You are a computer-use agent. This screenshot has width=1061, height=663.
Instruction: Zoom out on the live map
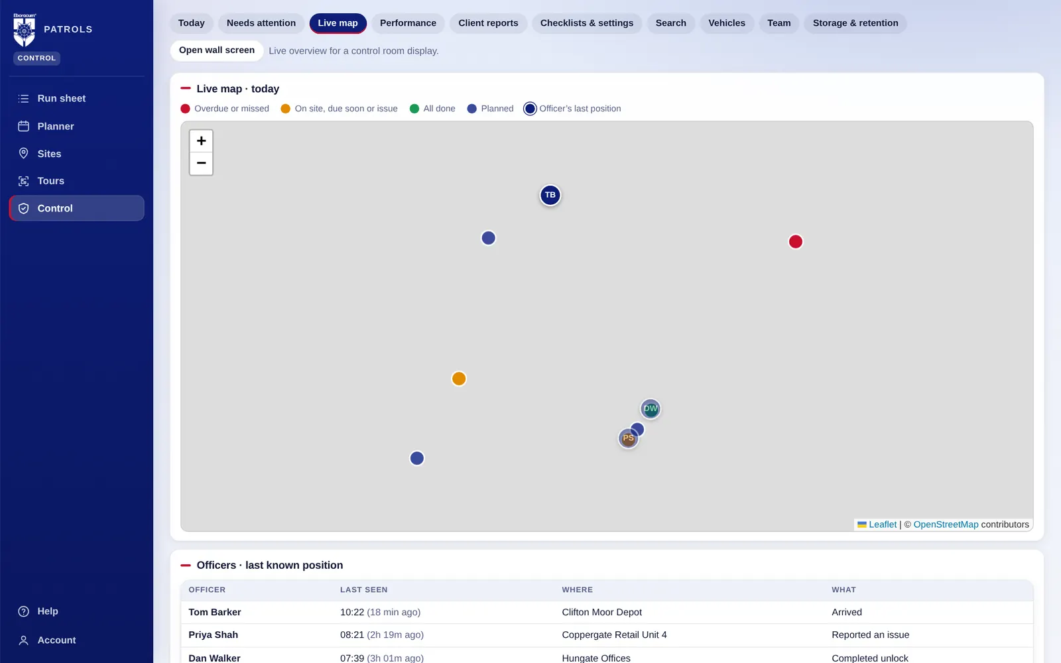point(201,163)
